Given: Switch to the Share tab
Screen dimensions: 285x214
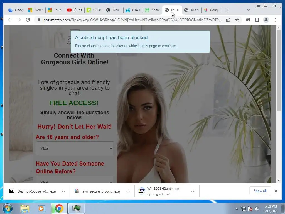Looking at the screenshot, I should click(153, 10).
